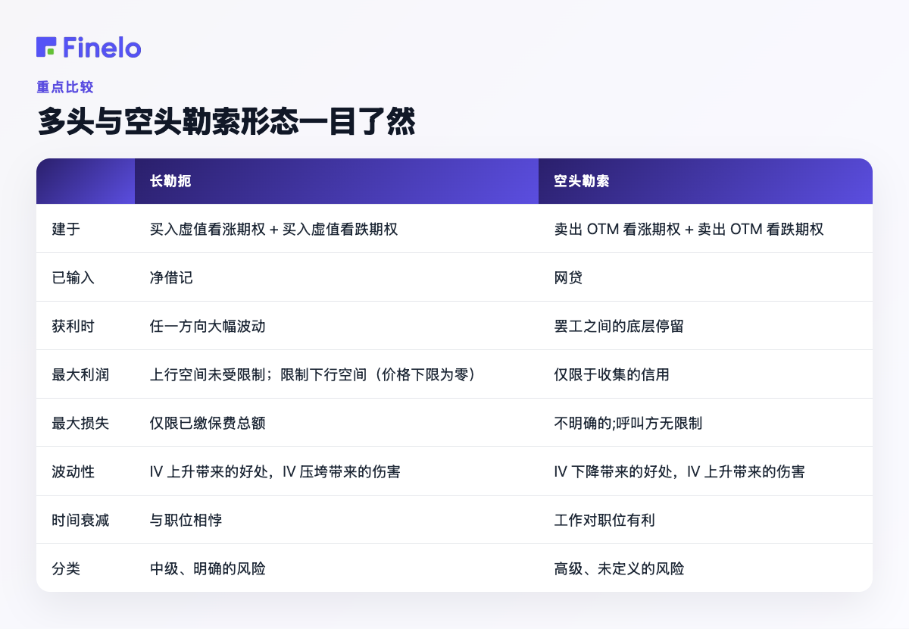This screenshot has height=629, width=909.
Task: Click cell '工作对职位有利'
Action: pyautogui.click(x=604, y=520)
